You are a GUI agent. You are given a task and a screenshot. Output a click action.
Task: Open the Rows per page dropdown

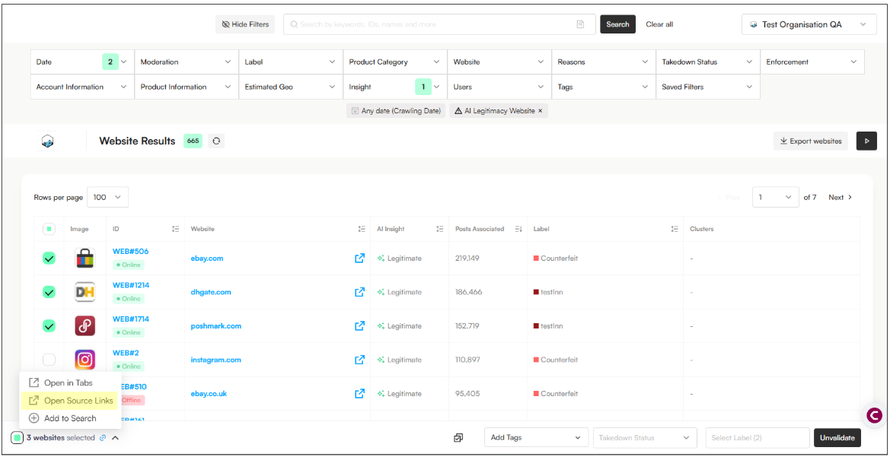107,198
